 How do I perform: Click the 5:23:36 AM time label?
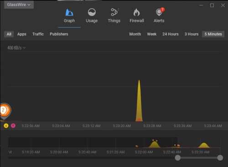click(182, 126)
